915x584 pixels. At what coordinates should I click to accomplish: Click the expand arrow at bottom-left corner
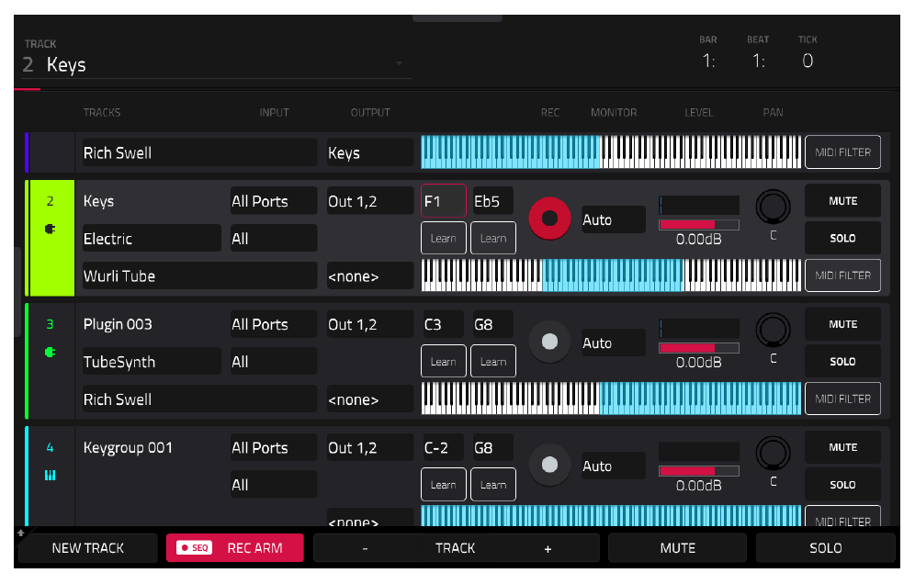click(x=21, y=533)
